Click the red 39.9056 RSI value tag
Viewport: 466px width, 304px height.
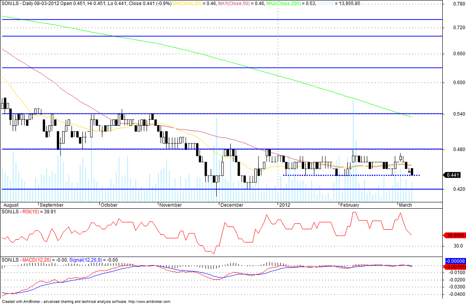point(455,235)
